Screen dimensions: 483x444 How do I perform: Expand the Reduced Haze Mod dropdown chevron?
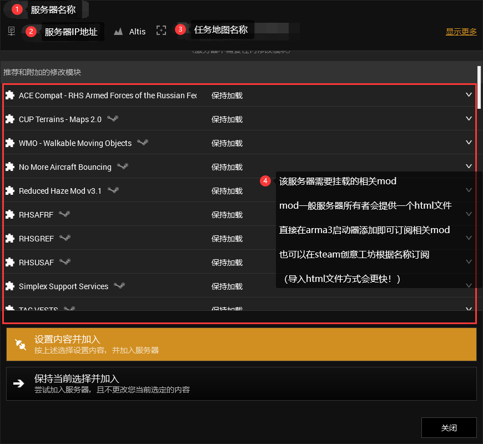[x=469, y=190]
